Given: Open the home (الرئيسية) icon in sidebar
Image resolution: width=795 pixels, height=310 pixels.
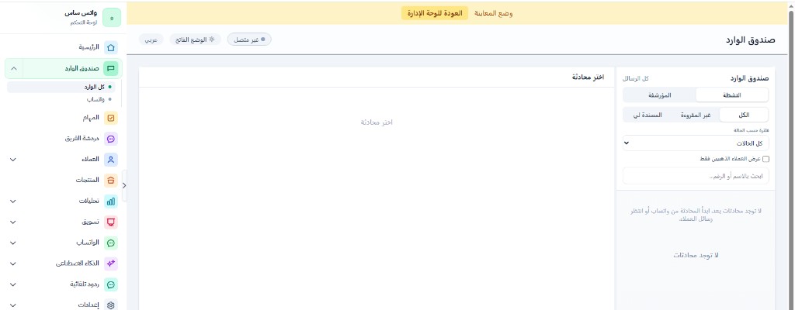Looking at the screenshot, I should 111,47.
